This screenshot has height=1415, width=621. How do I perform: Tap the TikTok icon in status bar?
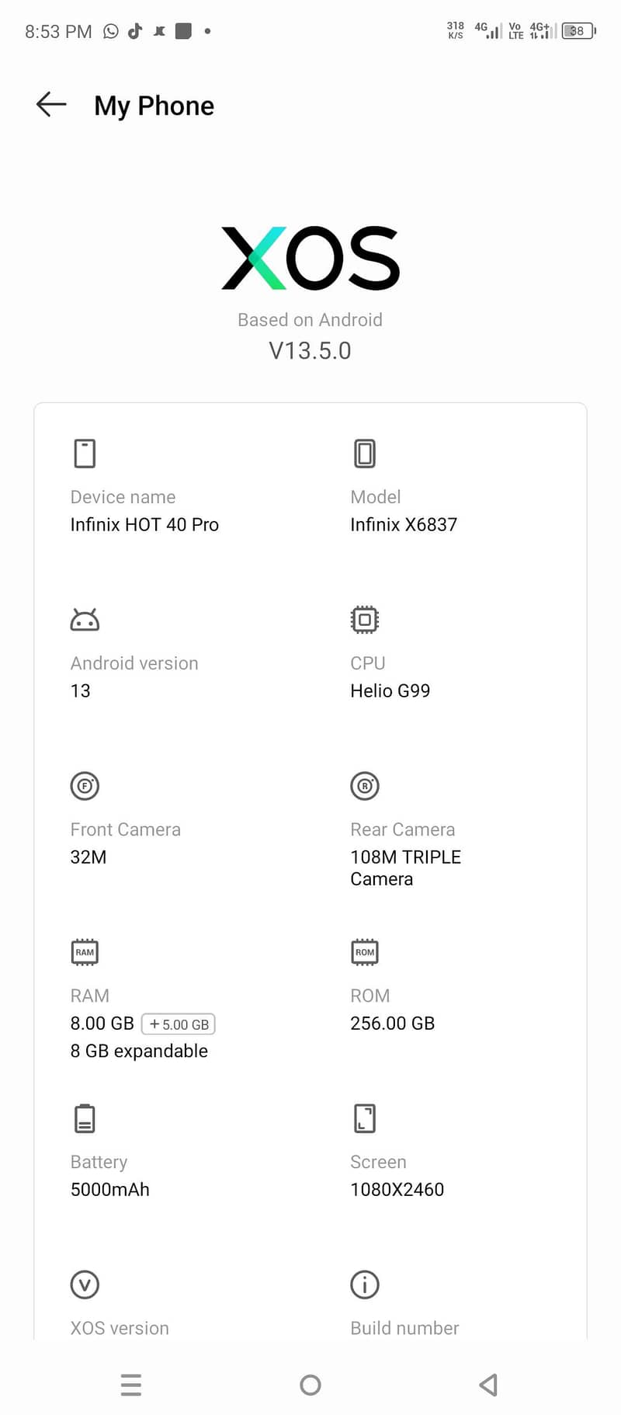tap(136, 31)
